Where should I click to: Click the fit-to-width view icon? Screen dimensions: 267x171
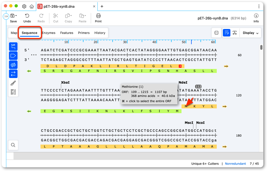click(x=217, y=33)
